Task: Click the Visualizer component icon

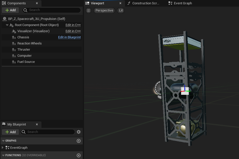Action: click(x=14, y=31)
